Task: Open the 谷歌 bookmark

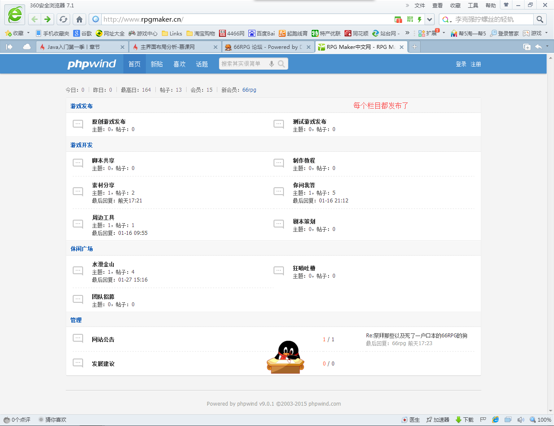Action: point(83,33)
